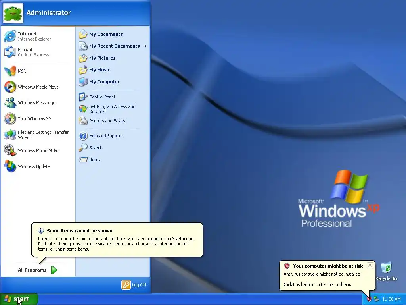Open Tour Windows XP icon

(10, 119)
